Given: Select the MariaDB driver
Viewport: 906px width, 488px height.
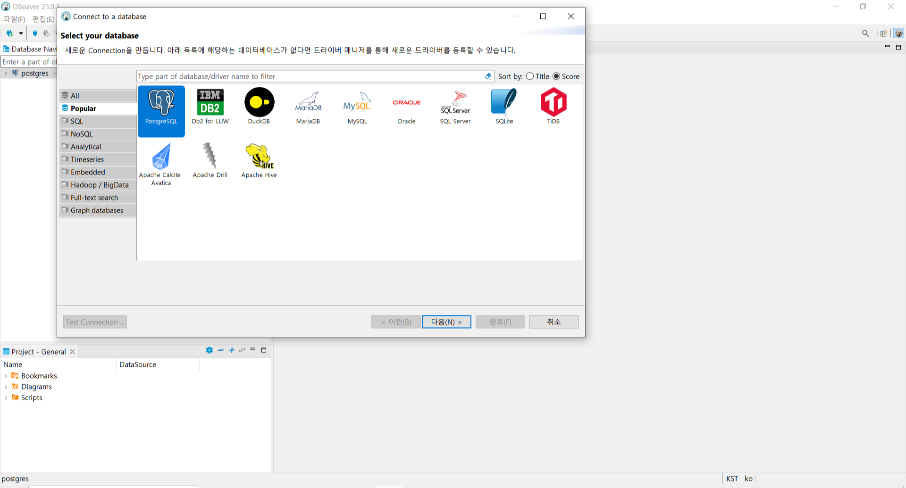Looking at the screenshot, I should point(308,107).
